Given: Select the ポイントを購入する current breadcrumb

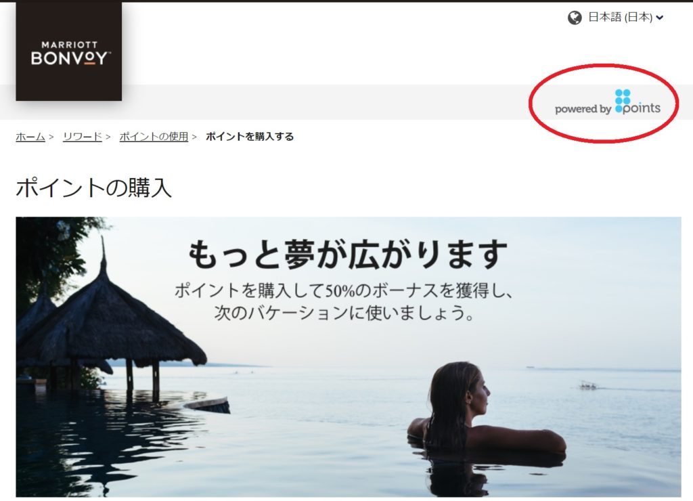Looking at the screenshot, I should [x=250, y=137].
